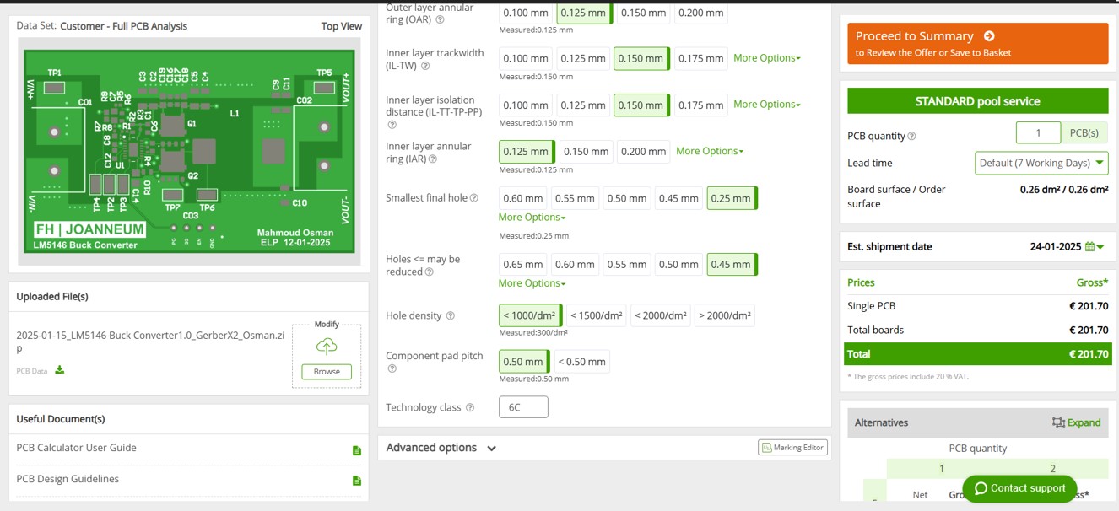1119x511 pixels.
Task: Expand the Alternatives price panel
Action: coord(1076,422)
